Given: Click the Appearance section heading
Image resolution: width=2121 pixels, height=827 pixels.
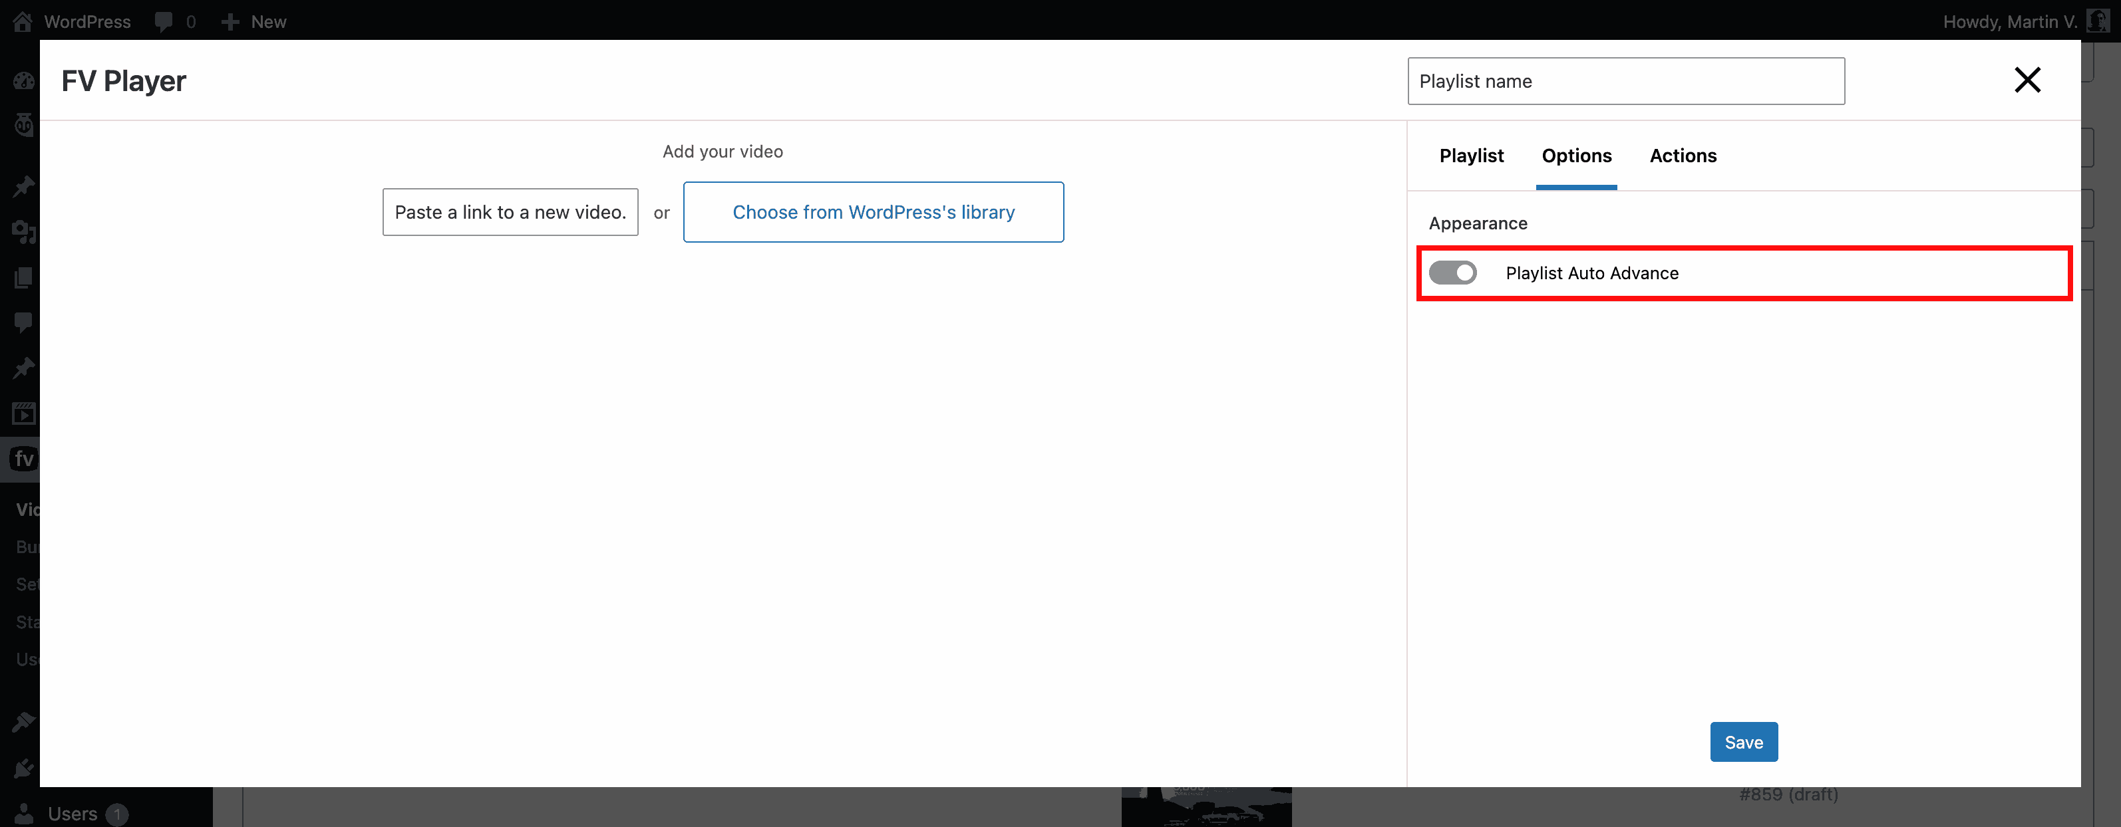Looking at the screenshot, I should click(1478, 223).
